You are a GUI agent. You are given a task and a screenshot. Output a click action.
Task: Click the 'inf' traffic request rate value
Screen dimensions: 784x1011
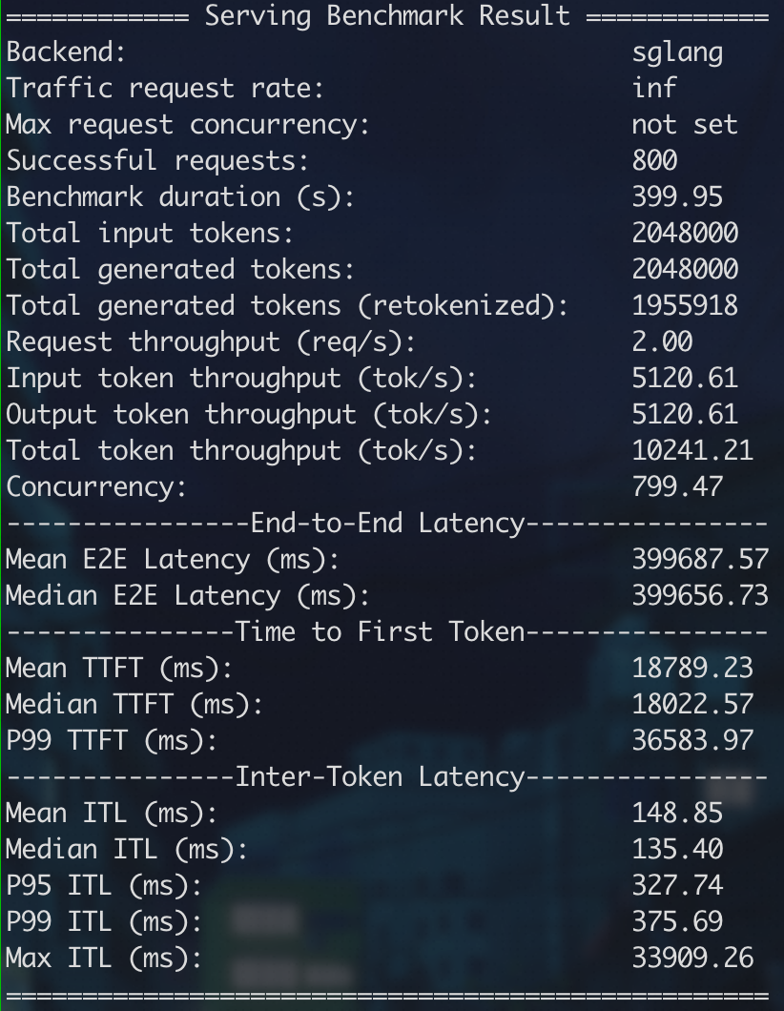(x=654, y=89)
